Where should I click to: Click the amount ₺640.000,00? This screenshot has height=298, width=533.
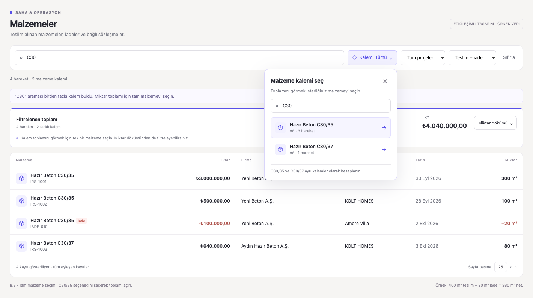(215, 246)
